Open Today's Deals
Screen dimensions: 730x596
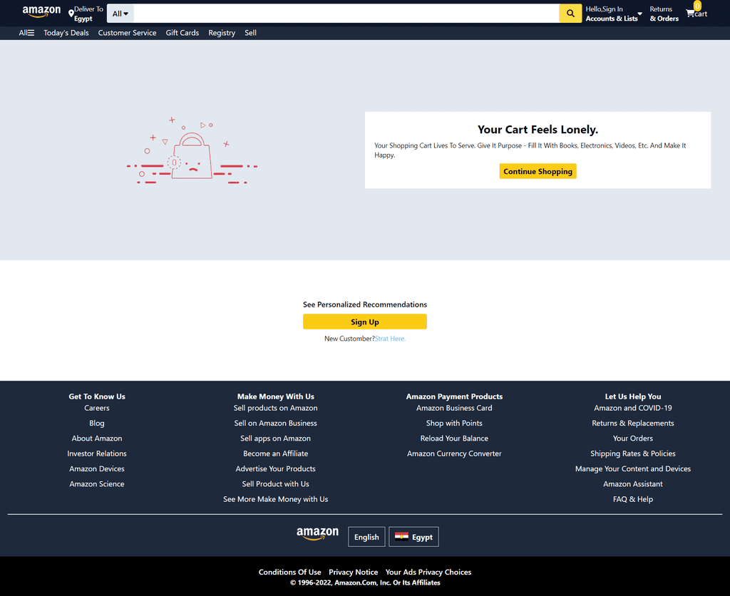66,33
